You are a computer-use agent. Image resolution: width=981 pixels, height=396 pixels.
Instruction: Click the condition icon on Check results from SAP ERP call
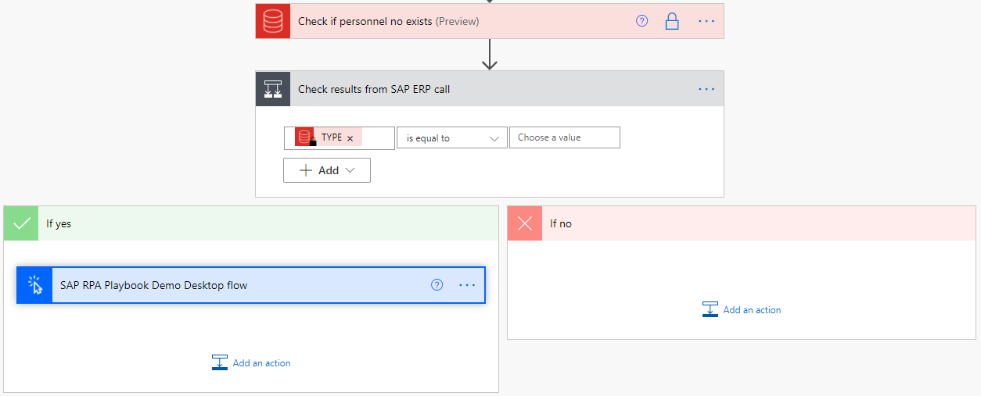coord(273,89)
